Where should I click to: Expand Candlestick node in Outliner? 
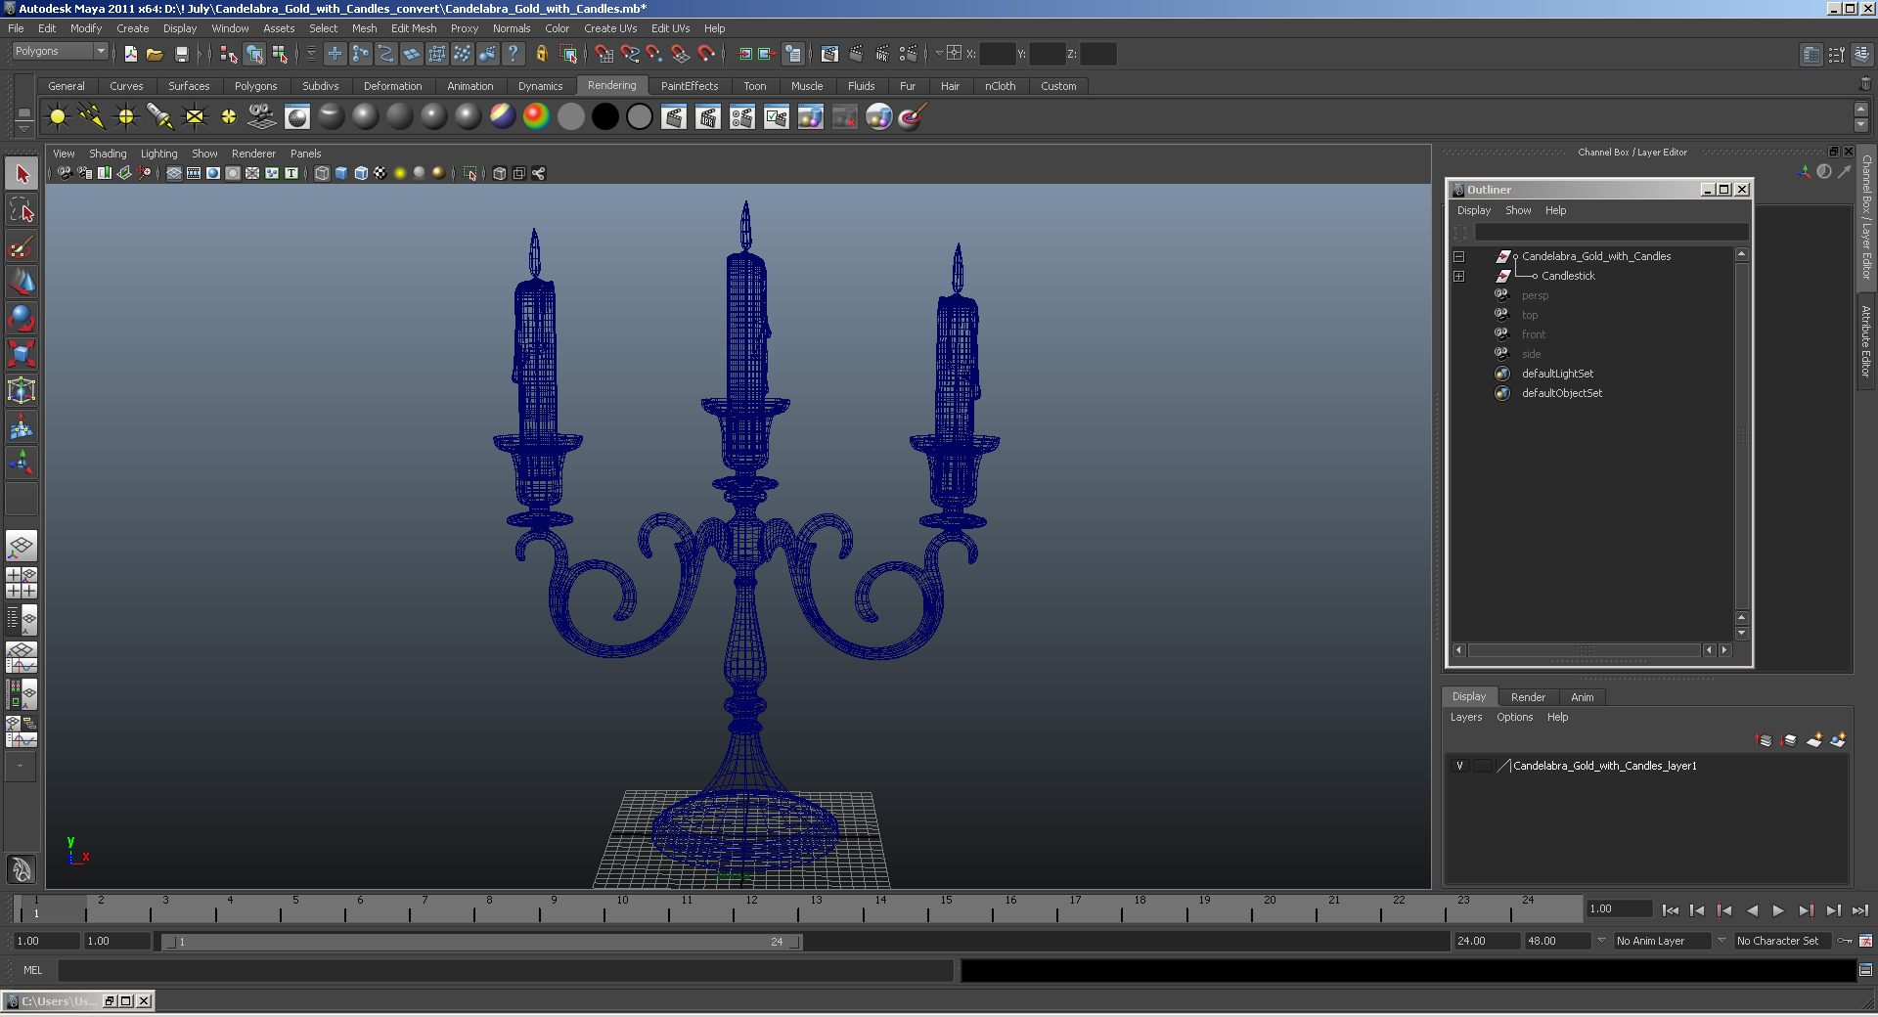[1458, 276]
